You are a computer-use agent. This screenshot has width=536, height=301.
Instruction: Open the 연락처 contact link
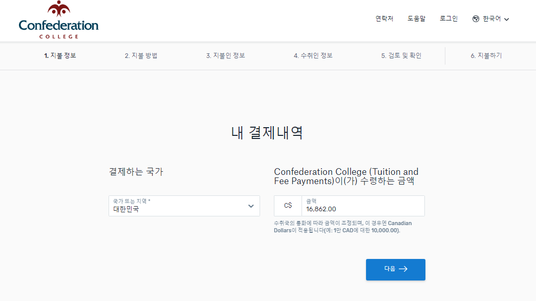[384, 18]
